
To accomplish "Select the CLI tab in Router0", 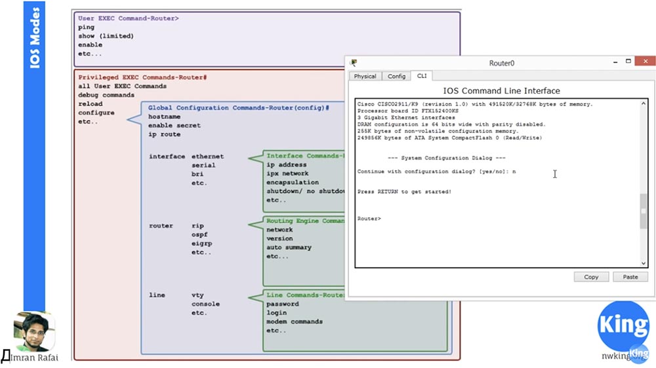I will click(422, 75).
